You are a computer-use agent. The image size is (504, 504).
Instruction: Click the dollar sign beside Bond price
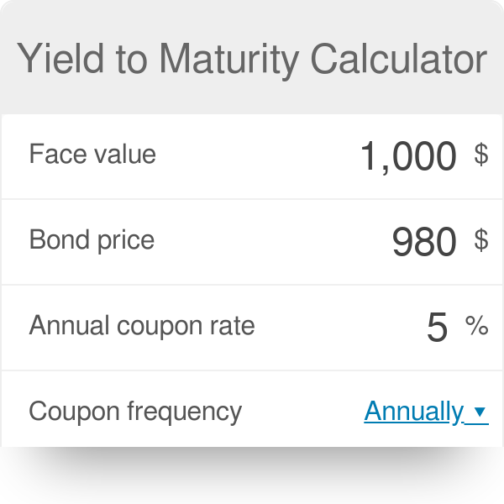480,240
